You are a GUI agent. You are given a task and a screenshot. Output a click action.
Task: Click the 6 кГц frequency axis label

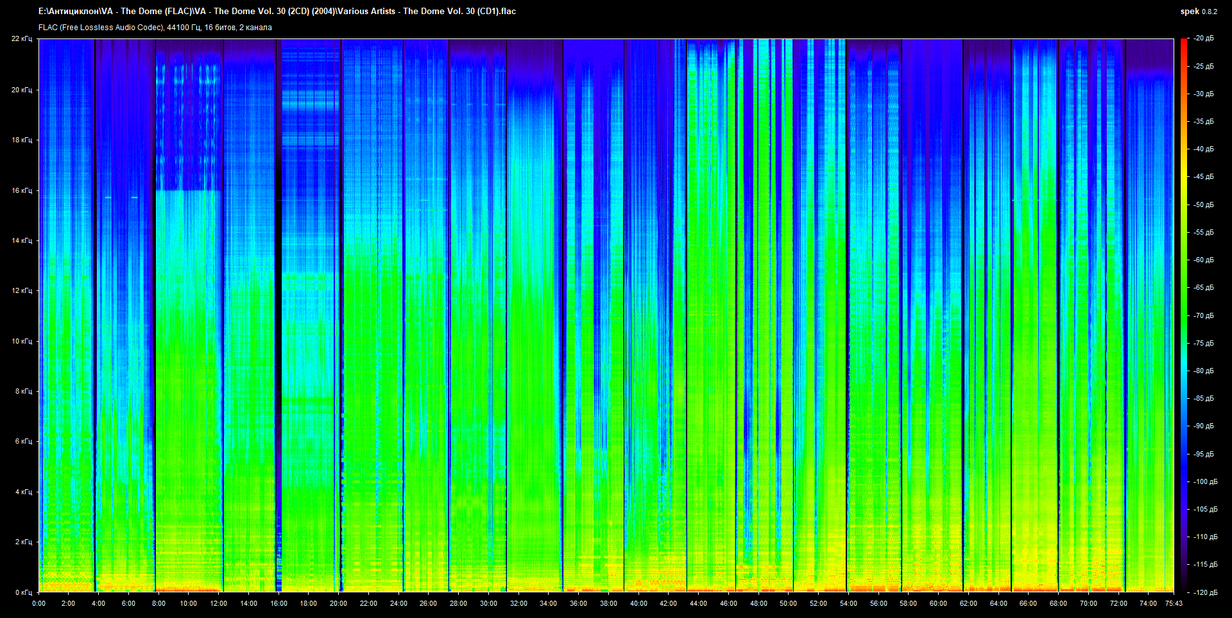coord(22,441)
